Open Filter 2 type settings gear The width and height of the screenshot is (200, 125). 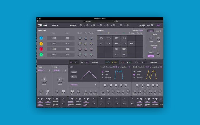[65, 70]
